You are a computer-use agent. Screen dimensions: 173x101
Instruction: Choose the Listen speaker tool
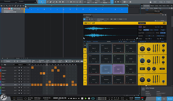pyautogui.click(x=63, y=2)
